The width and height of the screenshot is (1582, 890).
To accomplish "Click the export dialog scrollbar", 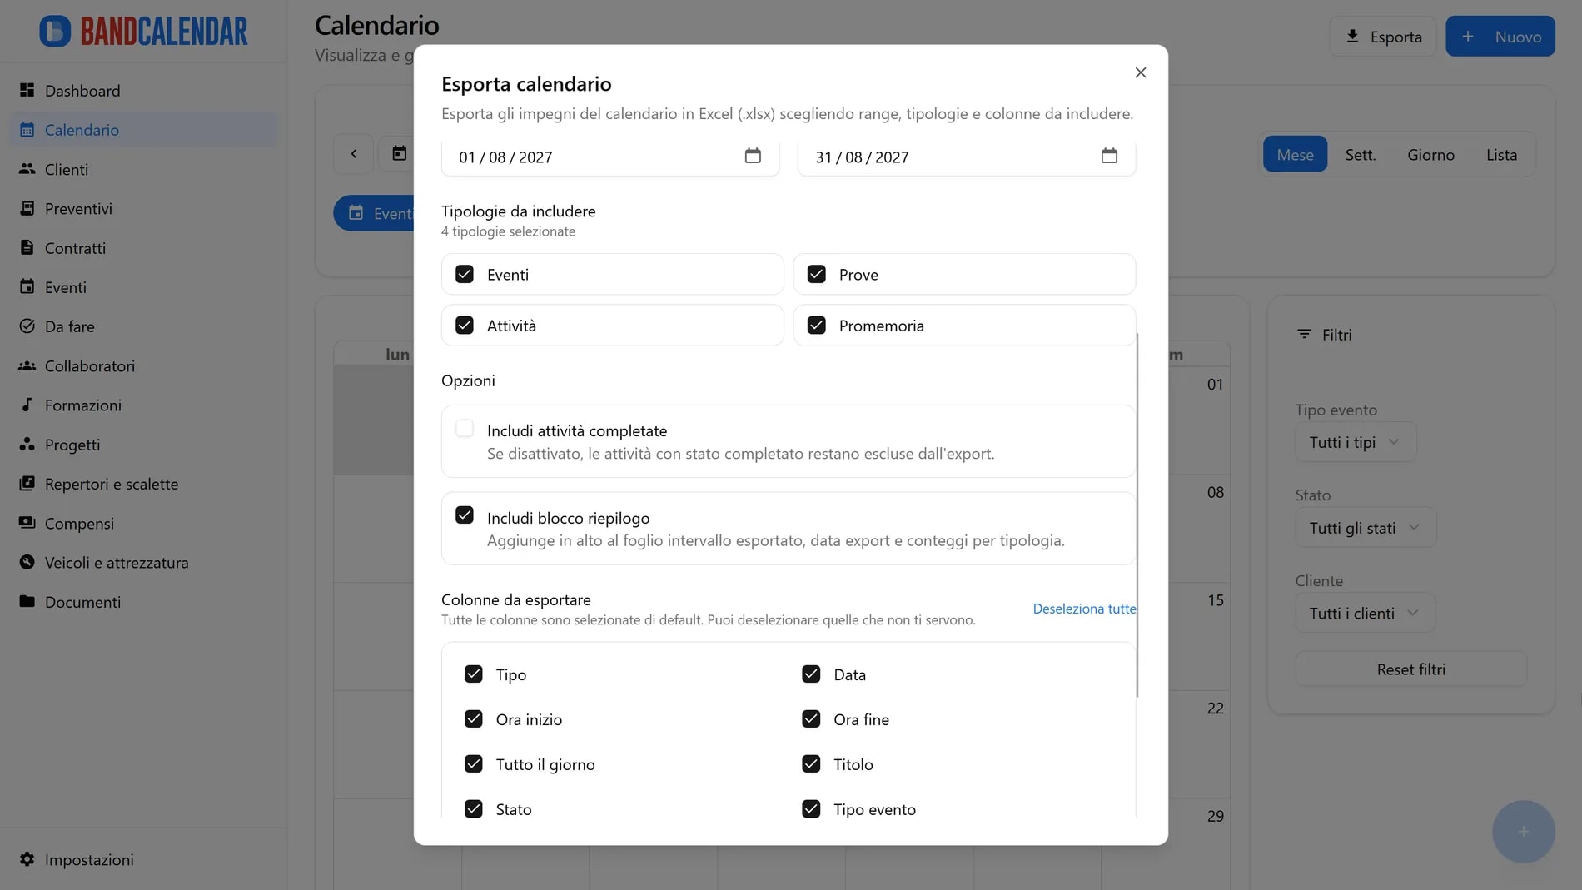I will coord(1137,515).
